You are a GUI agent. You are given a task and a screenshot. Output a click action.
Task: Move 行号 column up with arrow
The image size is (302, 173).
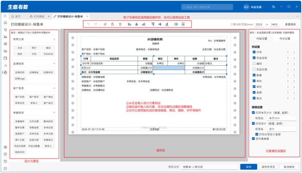[x=288, y=52]
